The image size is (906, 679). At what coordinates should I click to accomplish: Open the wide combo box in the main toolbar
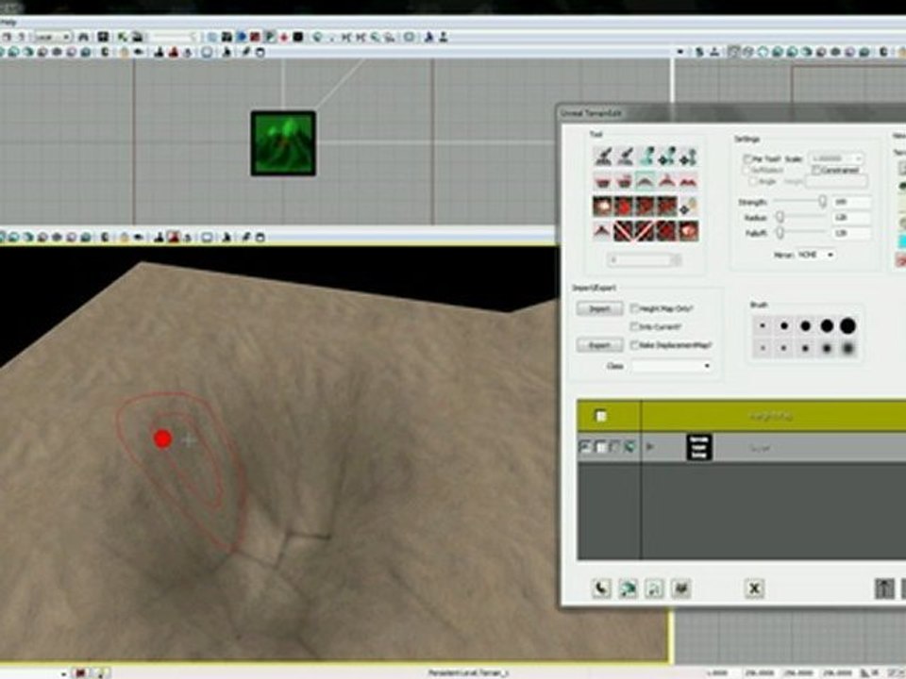(x=174, y=37)
